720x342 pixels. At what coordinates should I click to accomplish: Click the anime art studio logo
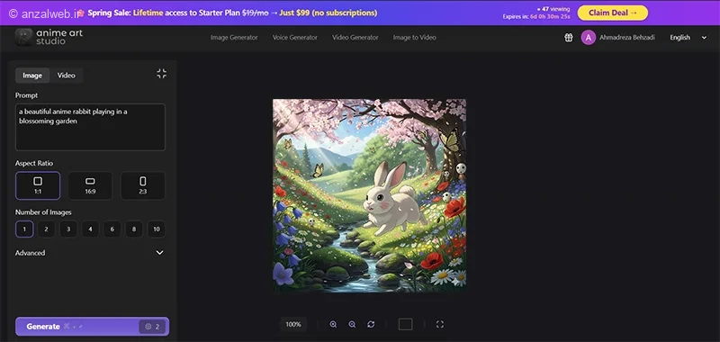49,37
